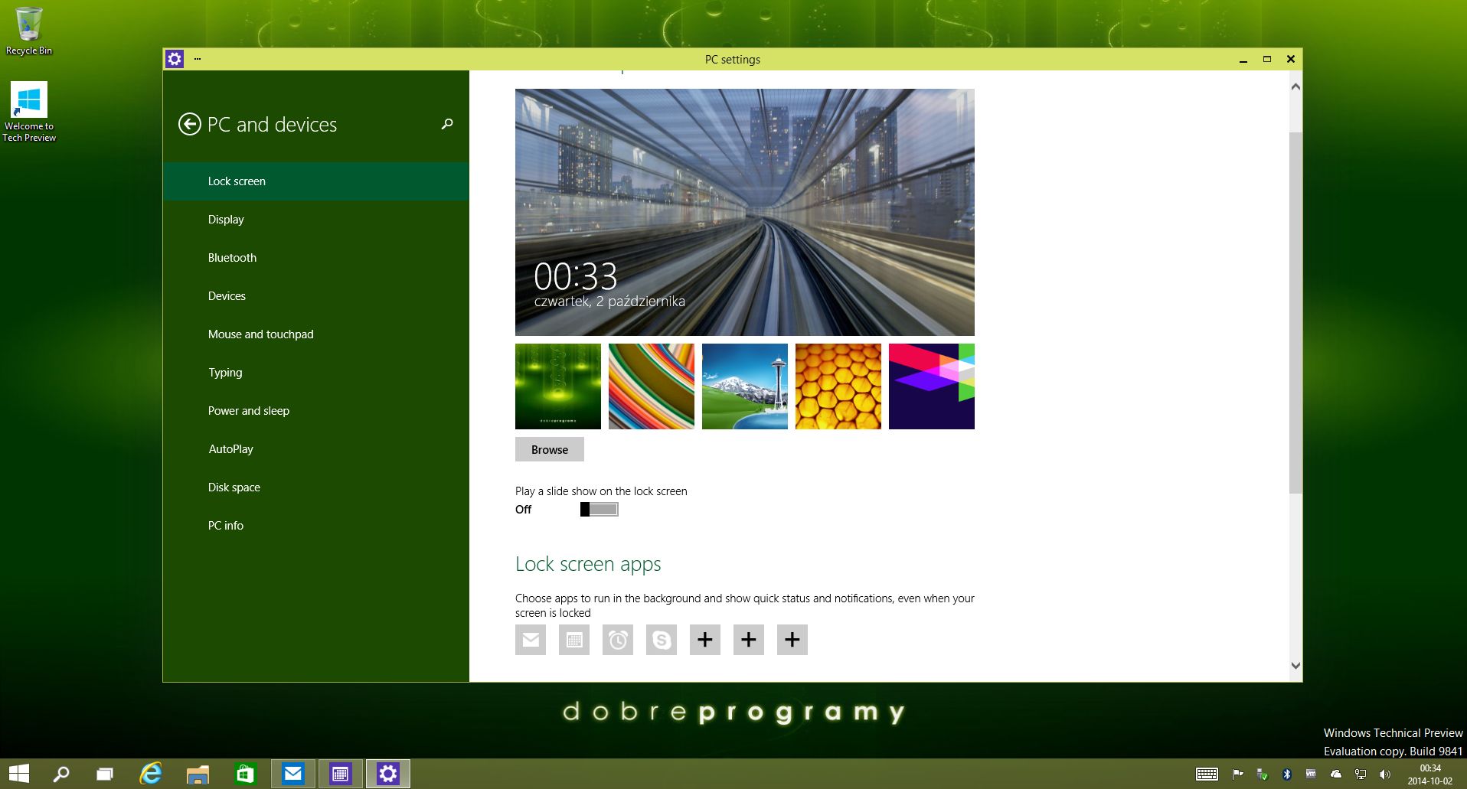
Task: Open search in the PC and devices pane
Action: (447, 124)
